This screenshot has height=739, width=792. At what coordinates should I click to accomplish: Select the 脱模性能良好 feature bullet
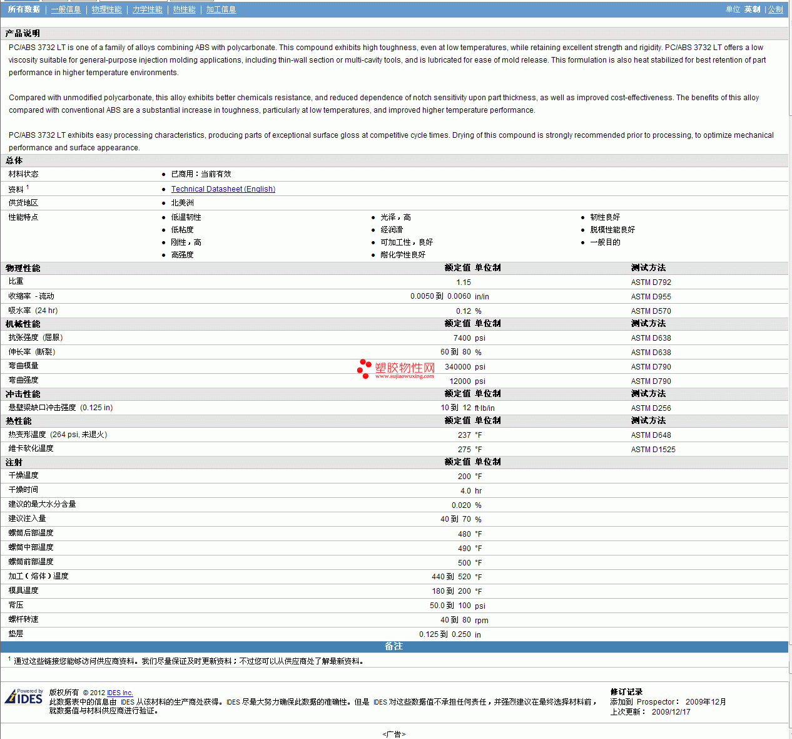click(x=613, y=230)
